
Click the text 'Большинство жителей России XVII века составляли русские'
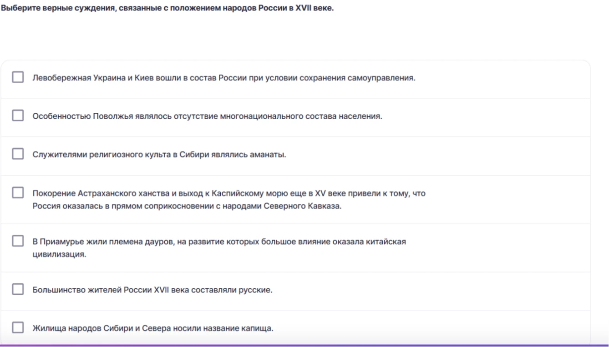tap(152, 290)
